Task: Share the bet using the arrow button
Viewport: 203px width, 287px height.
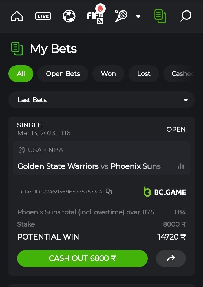Action: click(171, 258)
